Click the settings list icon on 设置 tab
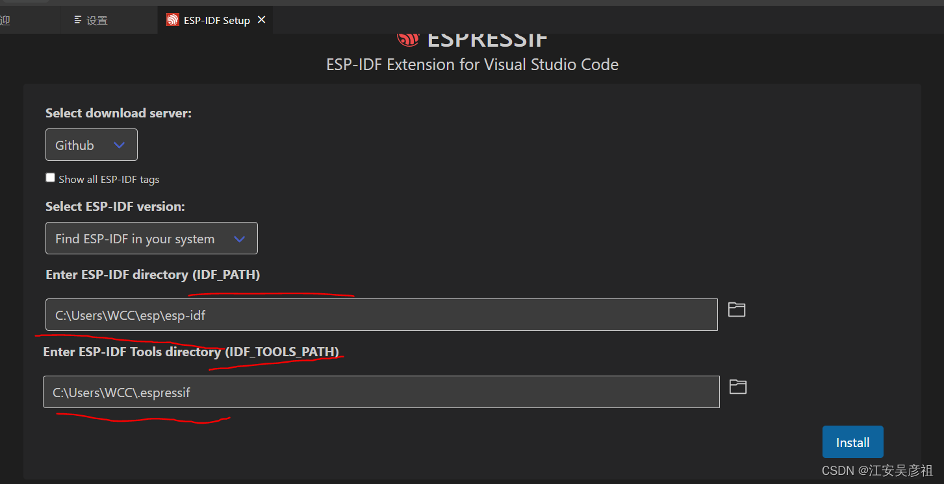The height and width of the screenshot is (484, 944). click(78, 20)
